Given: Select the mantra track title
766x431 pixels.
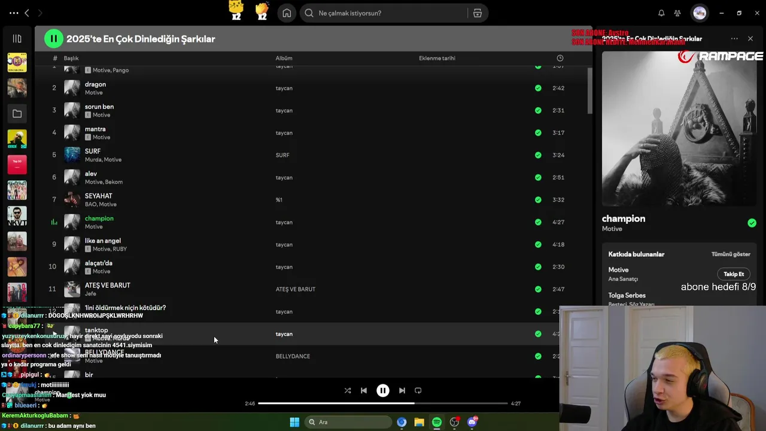Looking at the screenshot, I should (x=95, y=129).
